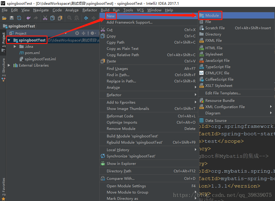
Task: Open the Help menu
Action: 169,10
